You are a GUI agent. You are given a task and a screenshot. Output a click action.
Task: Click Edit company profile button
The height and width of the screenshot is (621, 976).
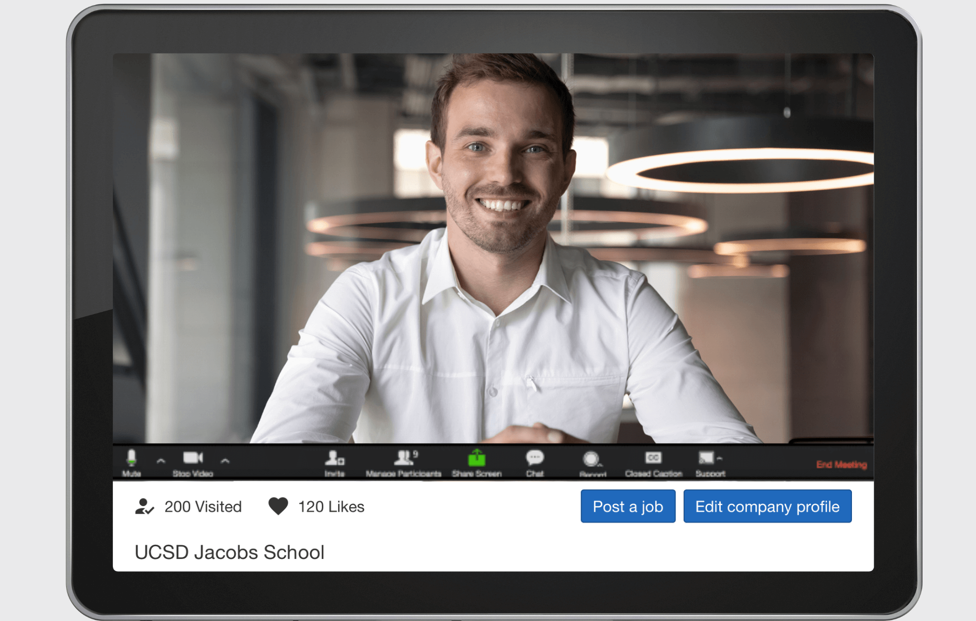(767, 506)
